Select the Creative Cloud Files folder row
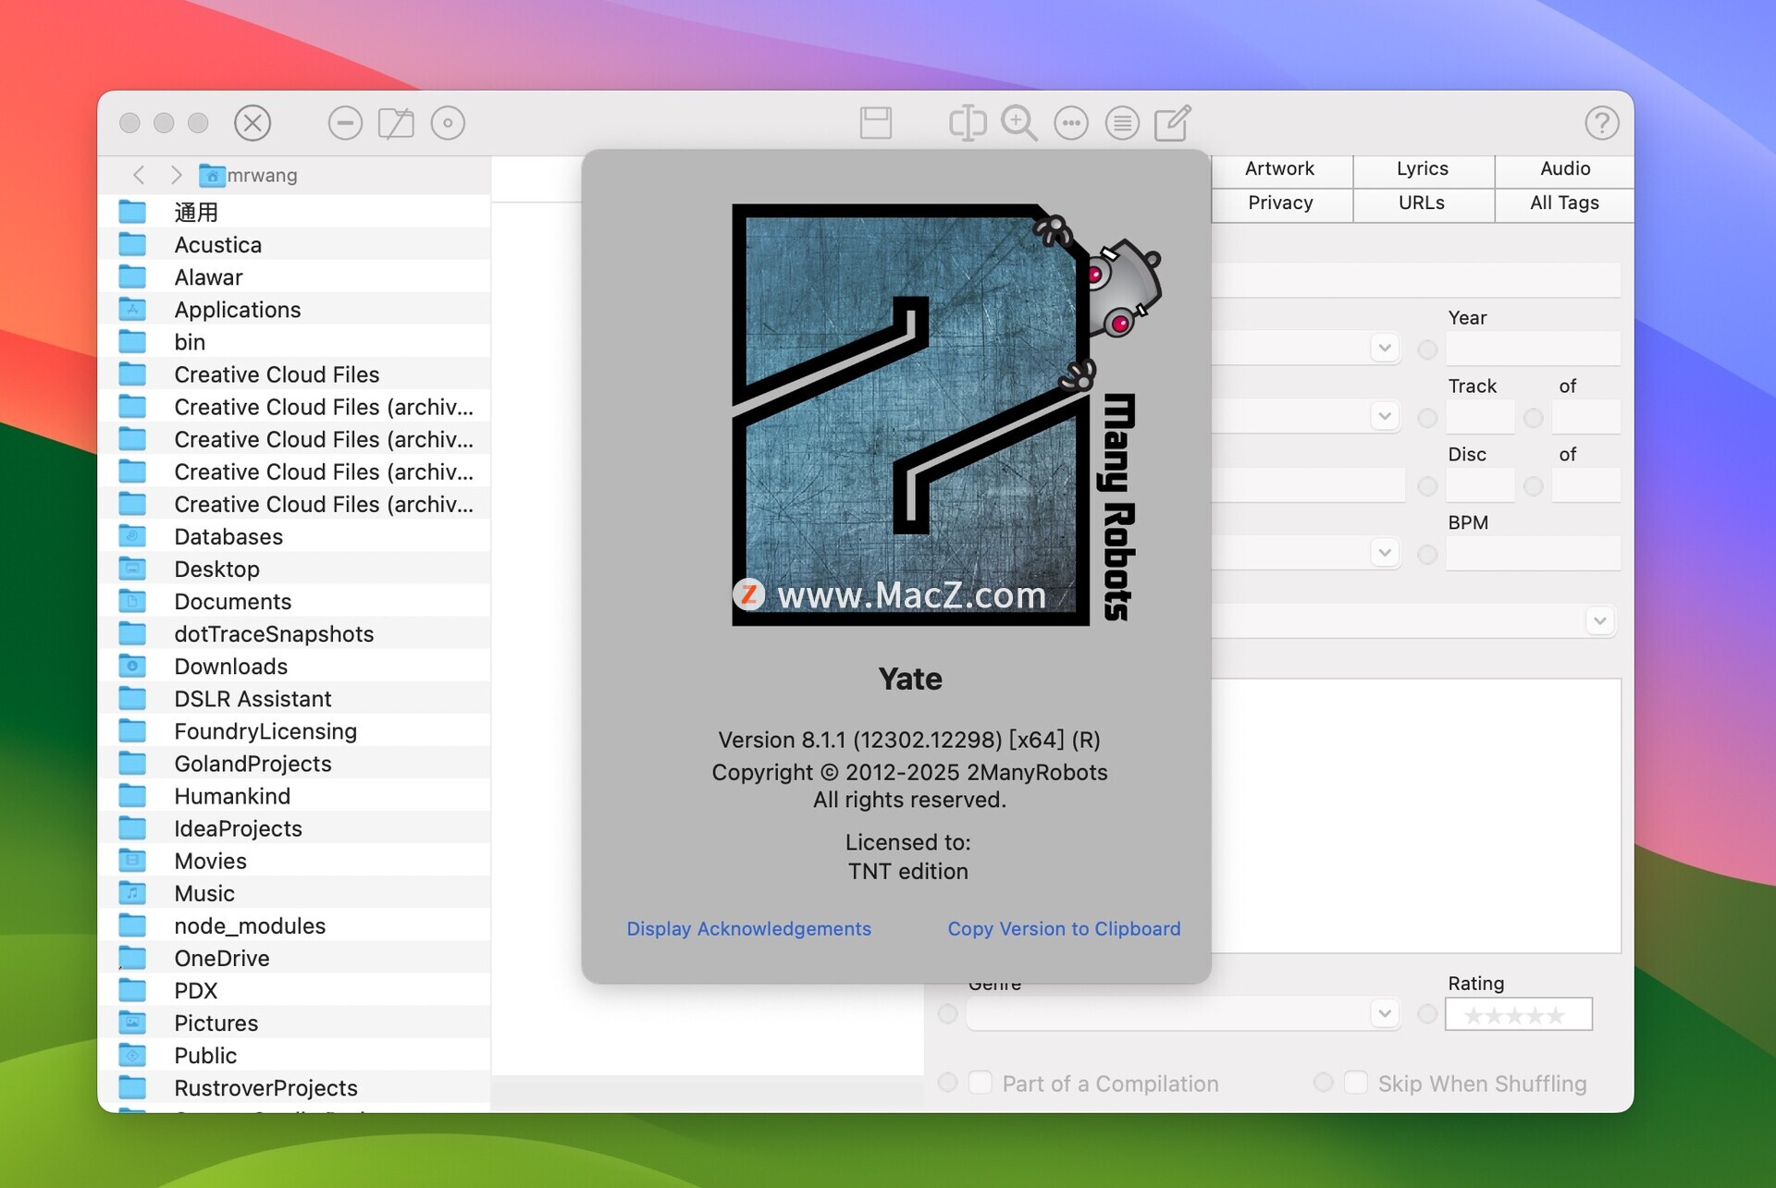Viewport: 1776px width, 1188px height. coord(294,374)
